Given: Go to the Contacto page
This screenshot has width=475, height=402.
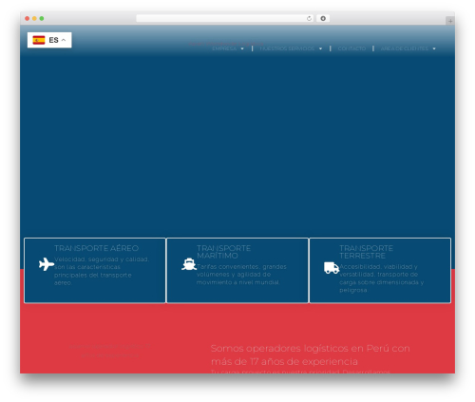Looking at the screenshot, I should point(351,48).
